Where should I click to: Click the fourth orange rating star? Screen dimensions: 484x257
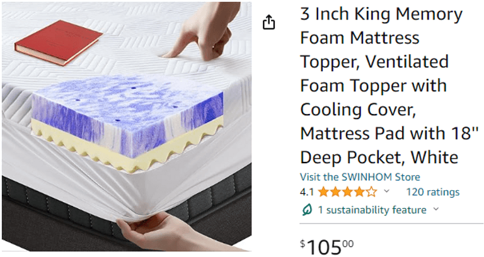[x=360, y=192]
